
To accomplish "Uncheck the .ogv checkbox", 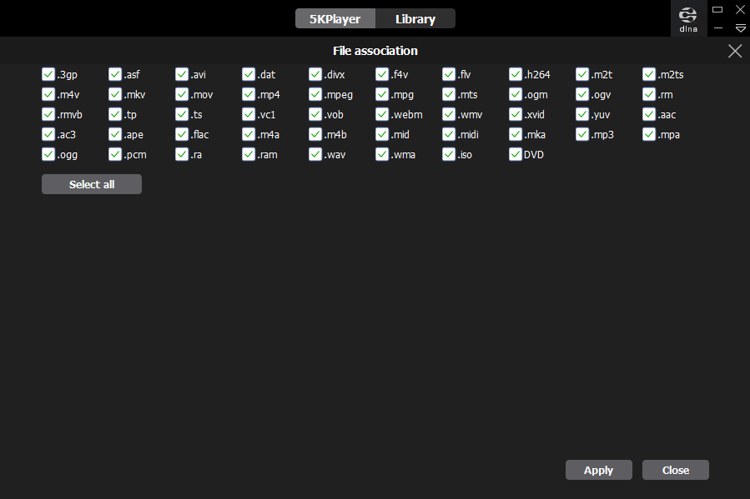I will point(582,94).
